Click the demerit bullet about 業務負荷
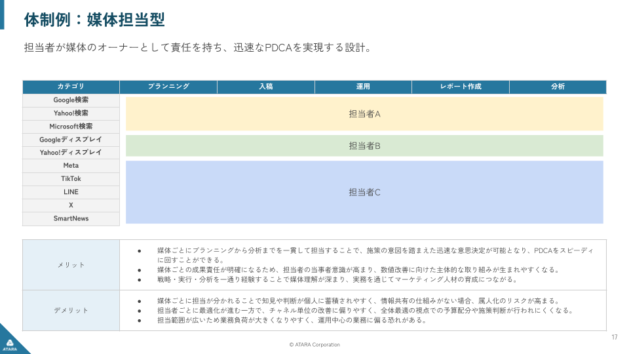The height and width of the screenshot is (354, 629). 292,320
